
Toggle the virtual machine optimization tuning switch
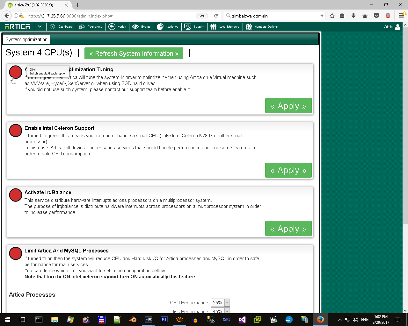[15, 72]
